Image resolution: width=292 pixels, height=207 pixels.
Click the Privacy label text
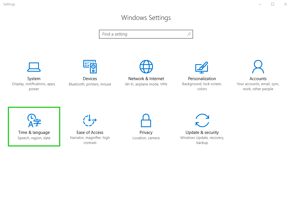[146, 132]
